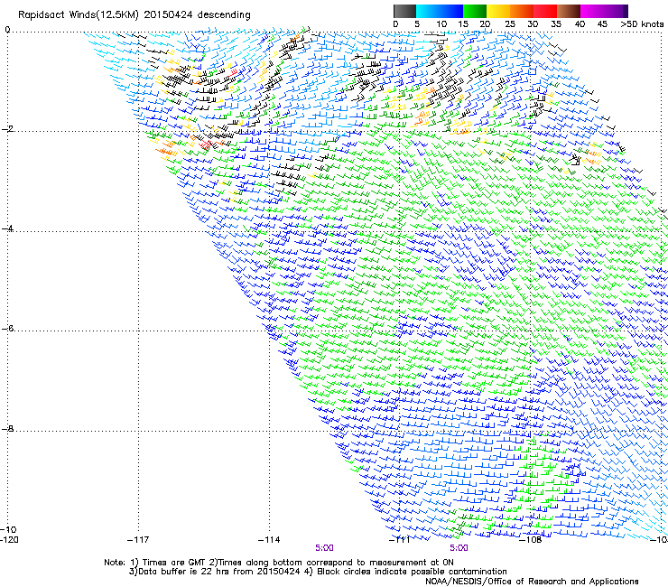Click the 45 knots legend label
The height and width of the screenshot is (587, 668).
pos(602,24)
